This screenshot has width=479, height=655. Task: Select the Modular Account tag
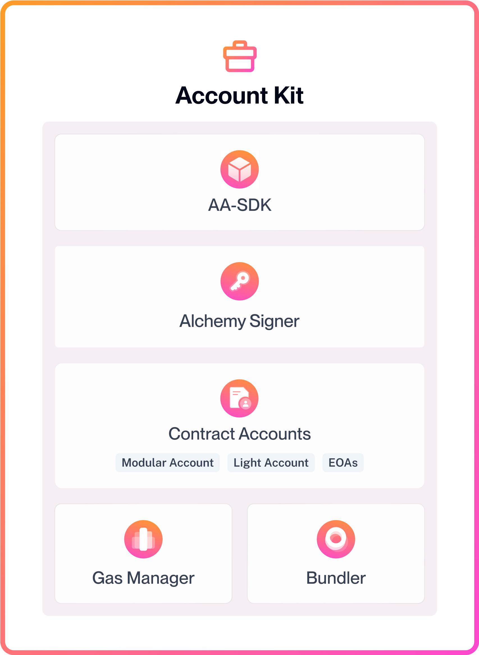(x=168, y=462)
